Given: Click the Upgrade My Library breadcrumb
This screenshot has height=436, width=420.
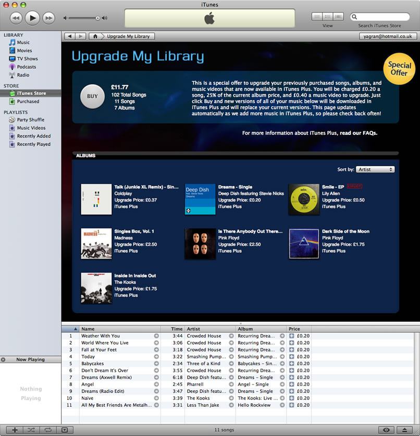Looking at the screenshot, I should coord(128,36).
